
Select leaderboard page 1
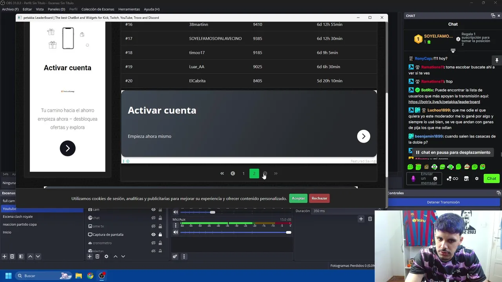(x=244, y=174)
